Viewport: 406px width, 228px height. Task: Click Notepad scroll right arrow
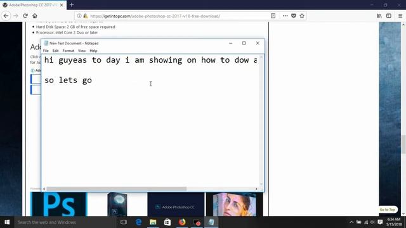[x=256, y=189]
